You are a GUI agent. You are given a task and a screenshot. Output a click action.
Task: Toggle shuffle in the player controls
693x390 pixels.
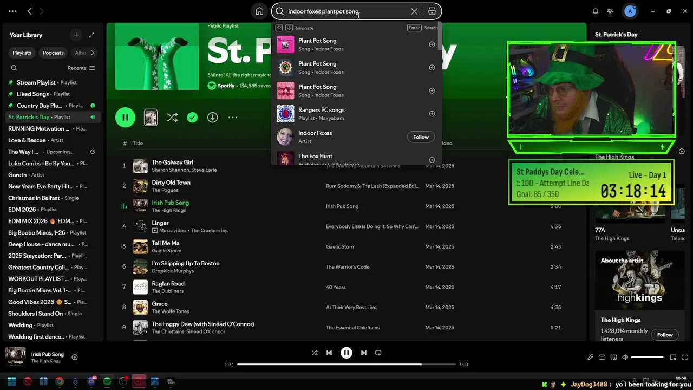[x=315, y=353]
